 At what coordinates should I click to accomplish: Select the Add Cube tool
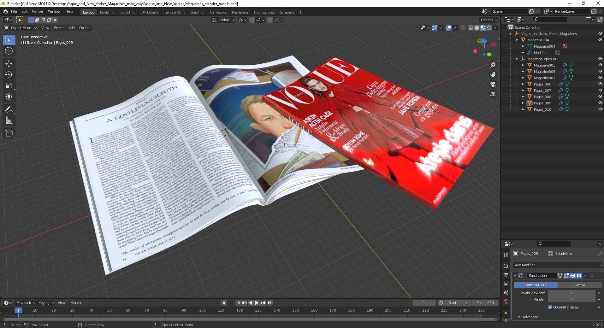coord(9,133)
